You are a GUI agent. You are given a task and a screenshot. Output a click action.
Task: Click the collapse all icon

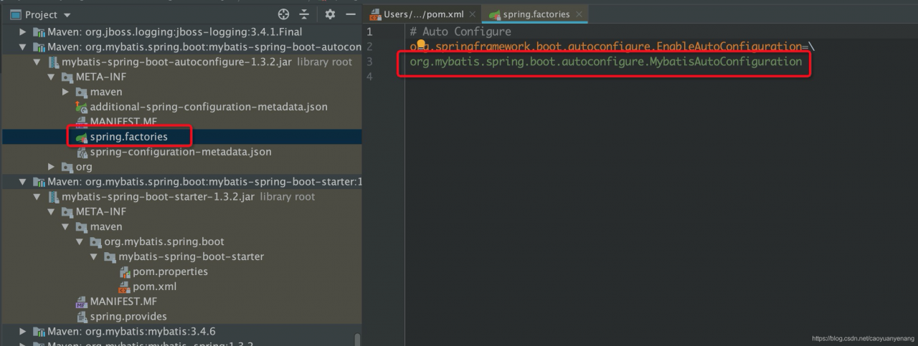[x=304, y=14]
